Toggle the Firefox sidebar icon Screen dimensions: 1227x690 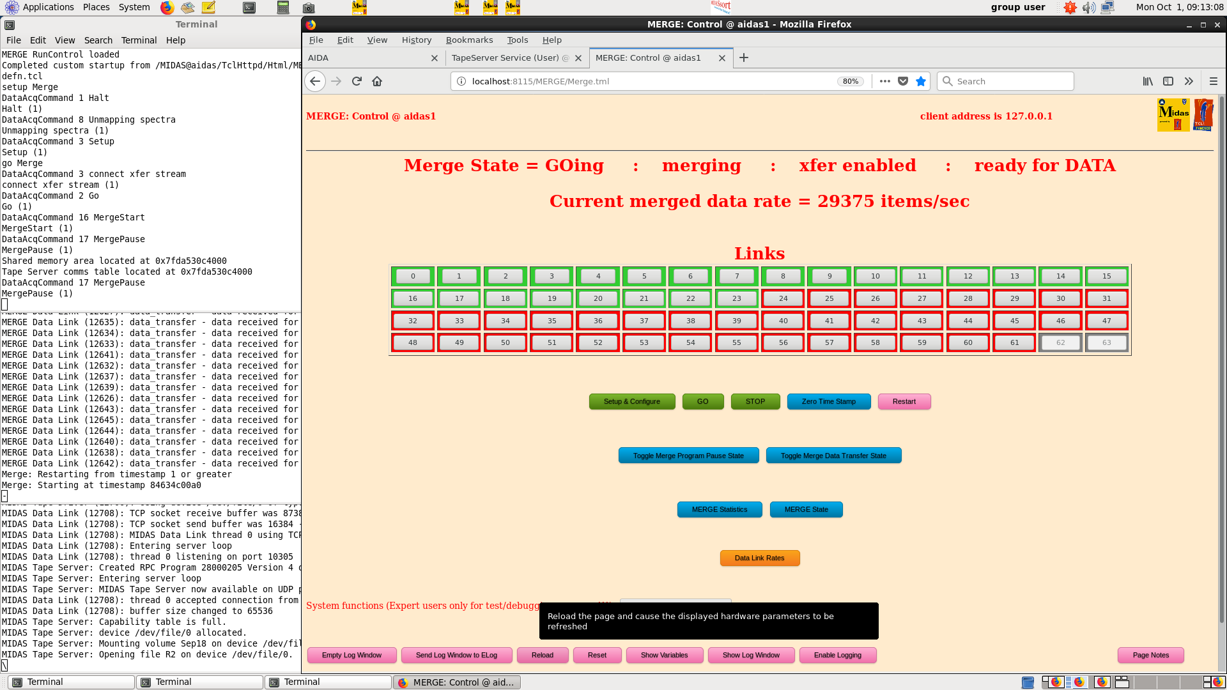pos(1168,81)
